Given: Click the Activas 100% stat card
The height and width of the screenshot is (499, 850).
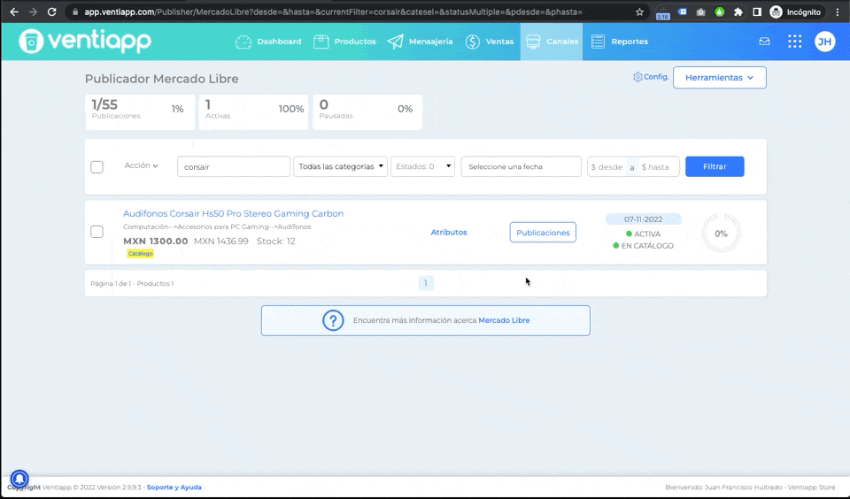Looking at the screenshot, I should pyautogui.click(x=254, y=112).
